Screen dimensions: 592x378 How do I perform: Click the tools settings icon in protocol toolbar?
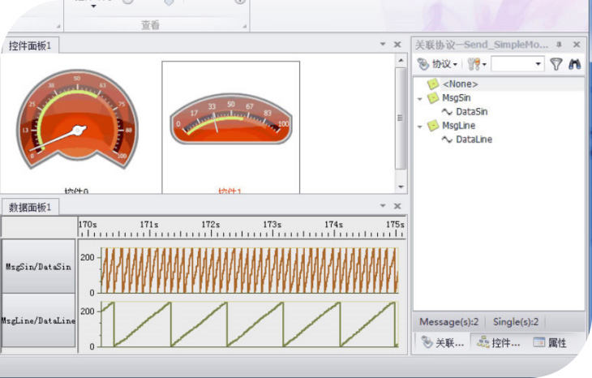coord(474,64)
